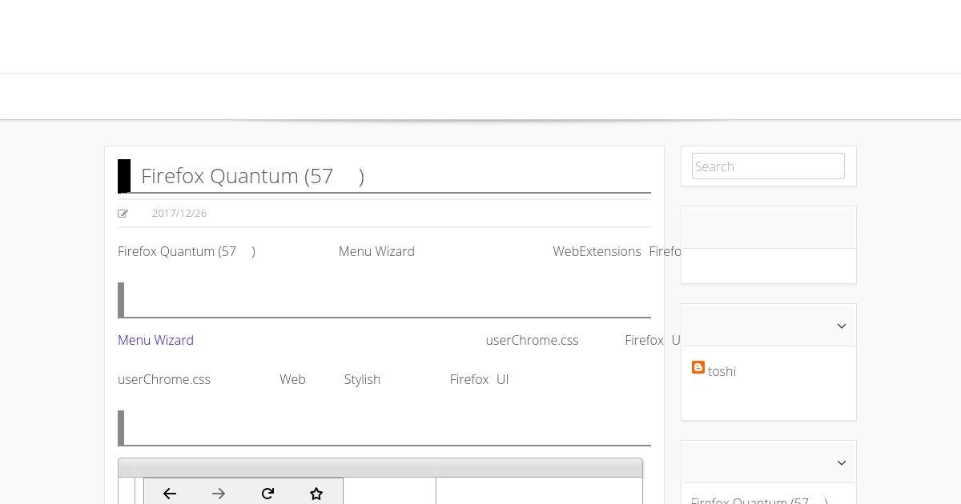Click the reload icon in the toolbar image
This screenshot has height=504, width=961.
(268, 494)
